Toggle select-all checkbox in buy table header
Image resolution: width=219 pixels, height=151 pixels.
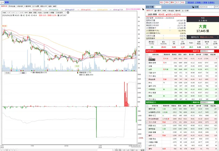coord(147,54)
